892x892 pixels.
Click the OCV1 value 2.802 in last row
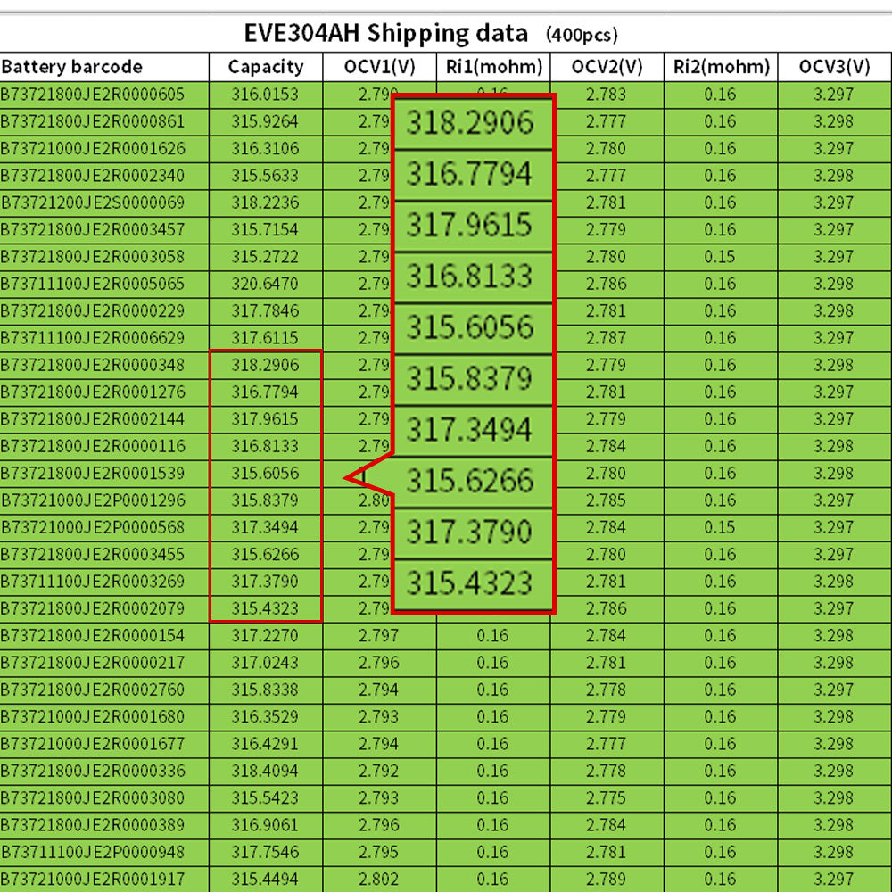pyautogui.click(x=379, y=879)
